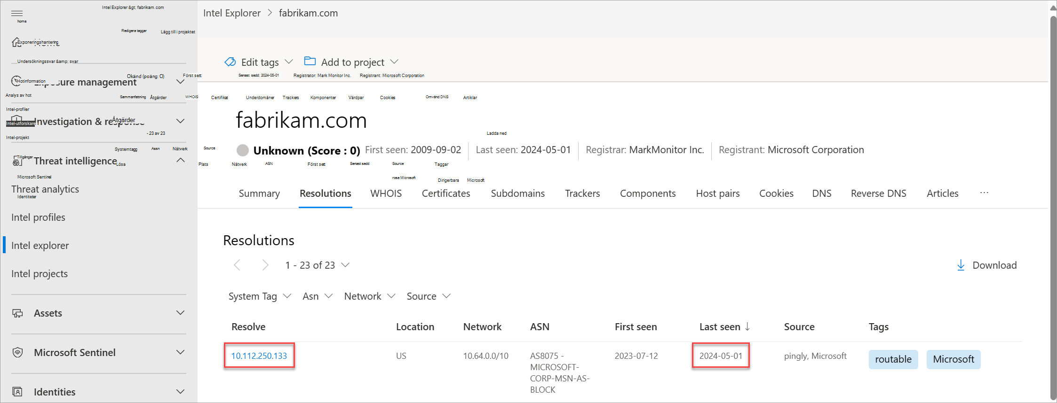This screenshot has height=403, width=1057.
Task: Click the Location column header
Action: [x=415, y=327]
